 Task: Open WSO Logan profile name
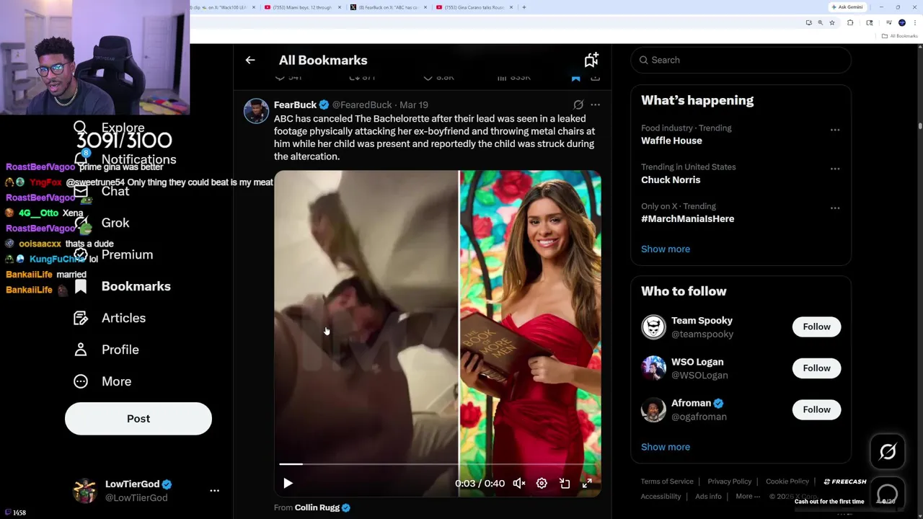pyautogui.click(x=697, y=362)
